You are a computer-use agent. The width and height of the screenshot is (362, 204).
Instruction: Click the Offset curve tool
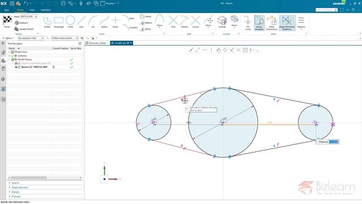145,16
